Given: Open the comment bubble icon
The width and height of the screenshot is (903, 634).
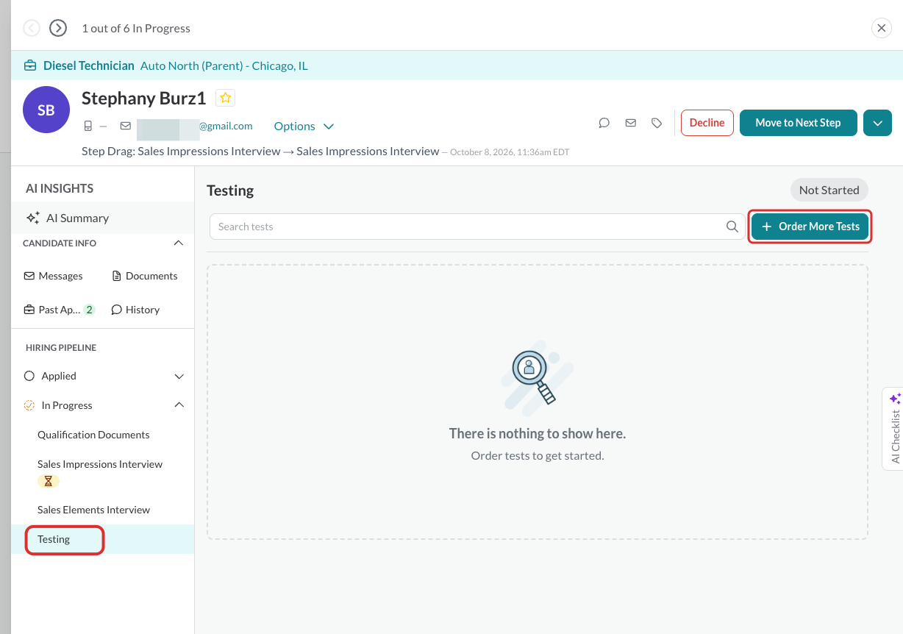Looking at the screenshot, I should click(x=604, y=123).
